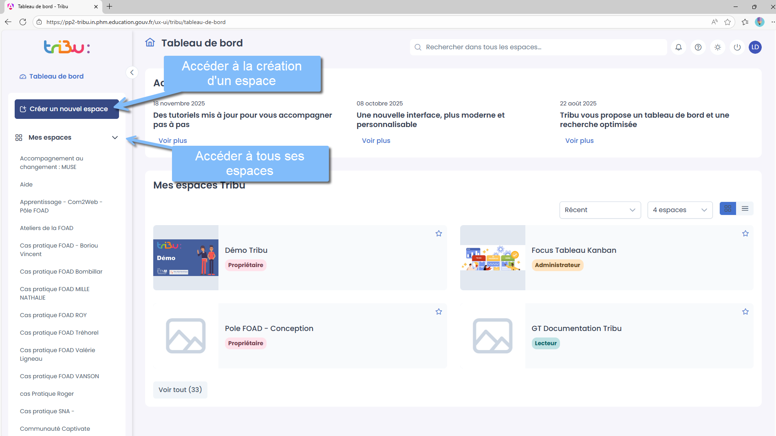Click Voir tout (33) button
Viewport: 776px width, 436px height.
(x=180, y=390)
